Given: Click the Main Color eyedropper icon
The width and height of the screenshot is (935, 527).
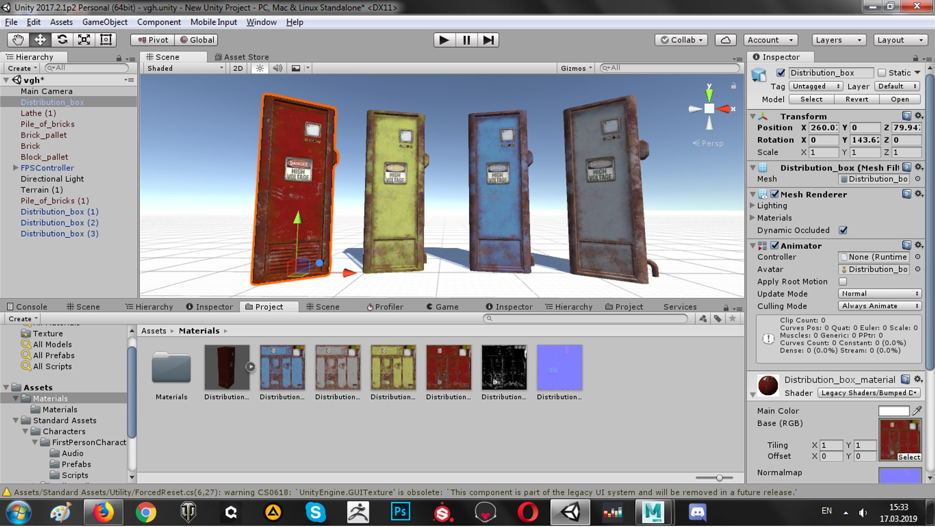Looking at the screenshot, I should [917, 410].
